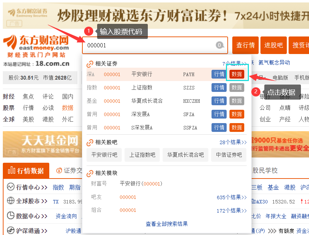The height and width of the screenshot is (235, 309).
Task: Click the 沪股通 link
Action: click(x=73, y=231)
